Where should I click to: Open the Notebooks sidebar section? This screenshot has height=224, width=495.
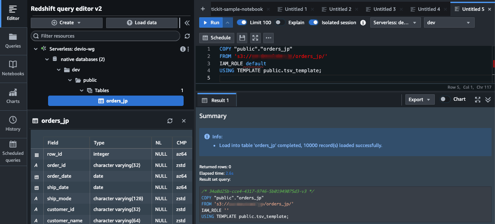[x=13, y=69]
